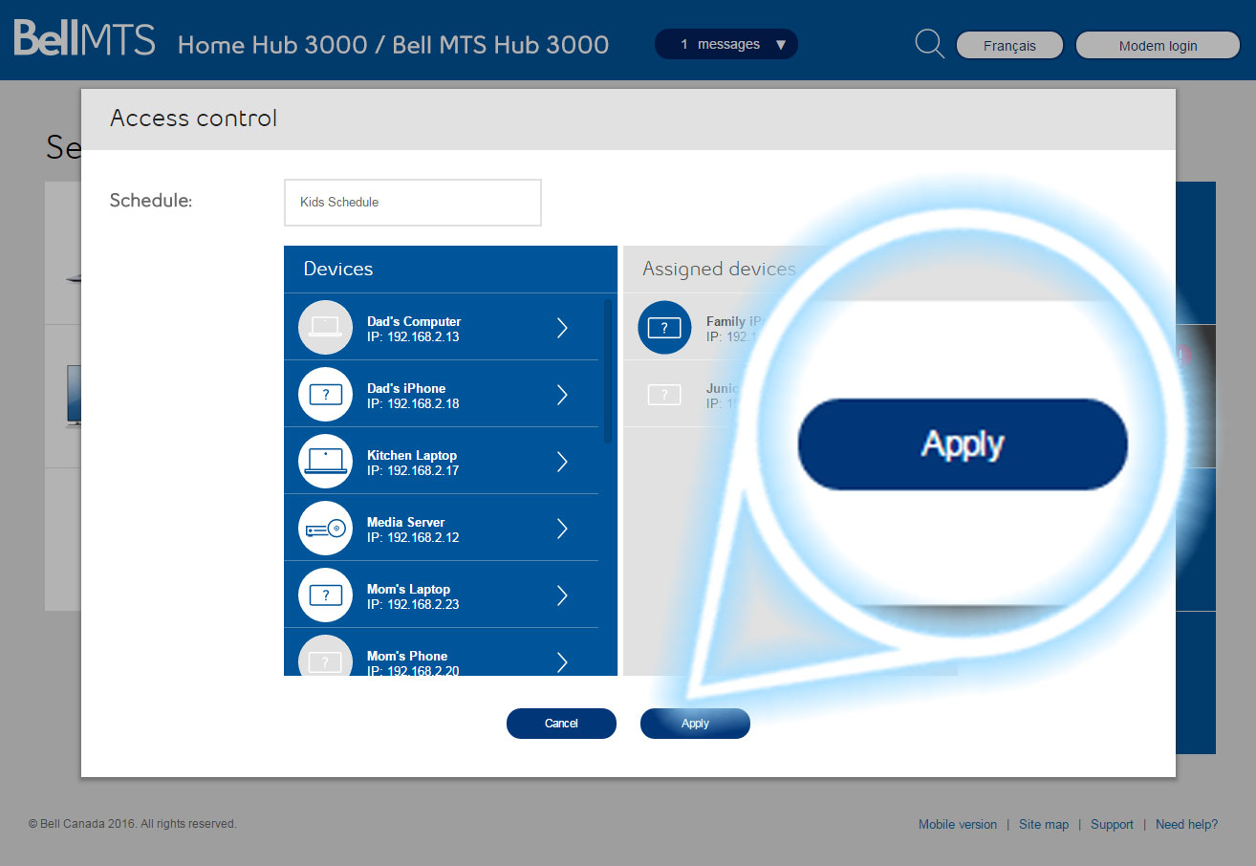Open Modem login

pyautogui.click(x=1158, y=45)
